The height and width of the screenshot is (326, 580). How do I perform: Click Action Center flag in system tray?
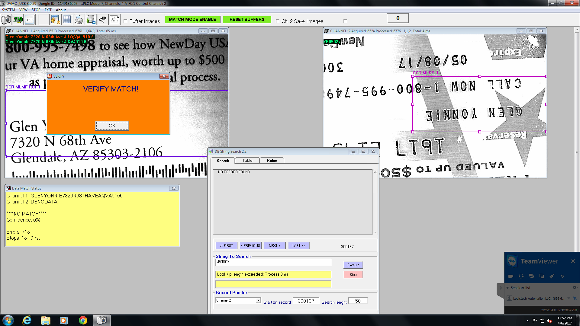[x=535, y=321]
